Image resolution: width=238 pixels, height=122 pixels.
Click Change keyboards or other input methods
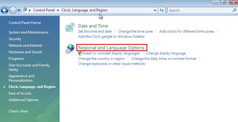pyautogui.click(x=112, y=64)
